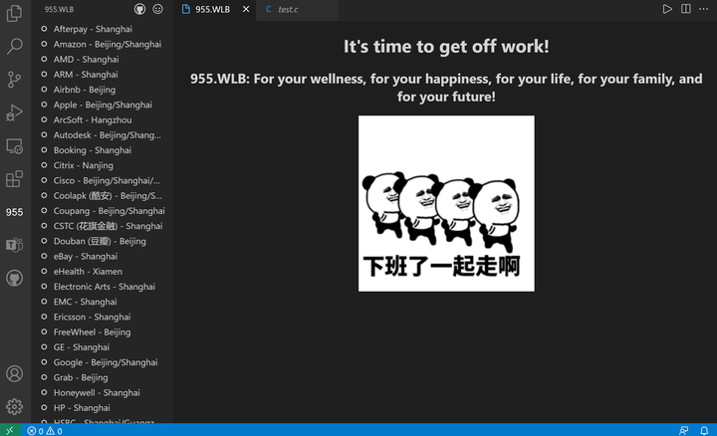
Task: Open editor More Actions ellipsis menu
Action: click(704, 9)
